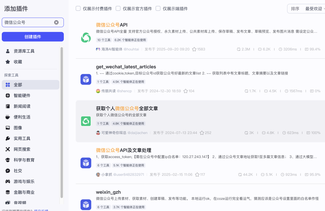The height and width of the screenshot is (211, 325).
Task: Select the 智能硬件 category
Action: click(x=31, y=95)
